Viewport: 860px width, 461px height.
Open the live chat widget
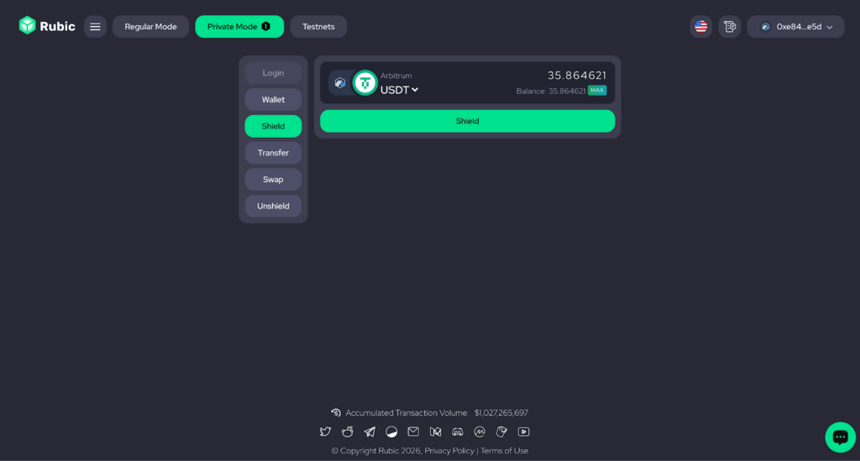[x=839, y=437]
